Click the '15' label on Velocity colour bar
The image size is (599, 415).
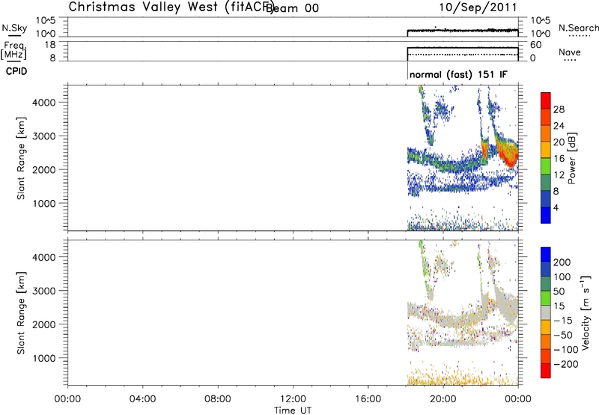pos(559,306)
